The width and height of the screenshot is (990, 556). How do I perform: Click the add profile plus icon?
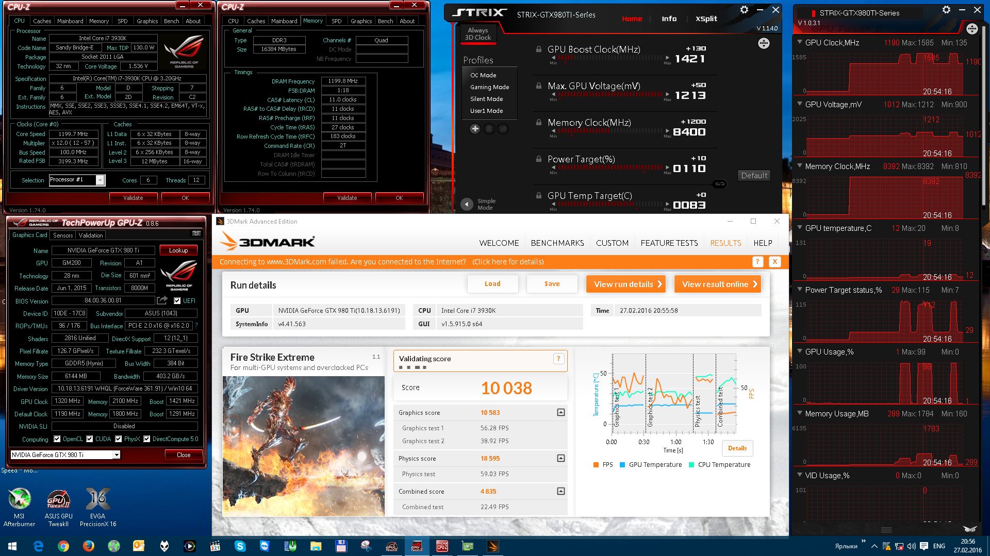pos(475,129)
